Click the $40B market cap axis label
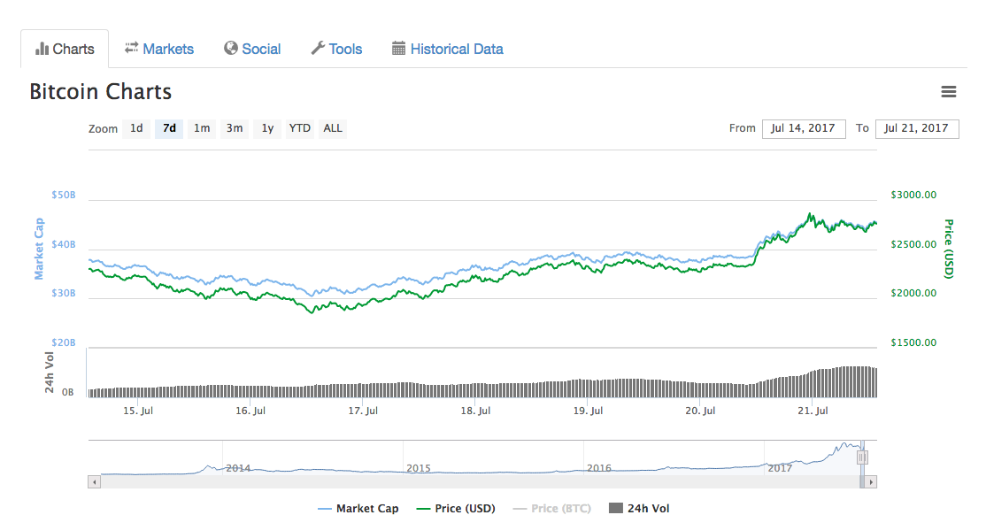This screenshot has width=986, height=515. [64, 244]
